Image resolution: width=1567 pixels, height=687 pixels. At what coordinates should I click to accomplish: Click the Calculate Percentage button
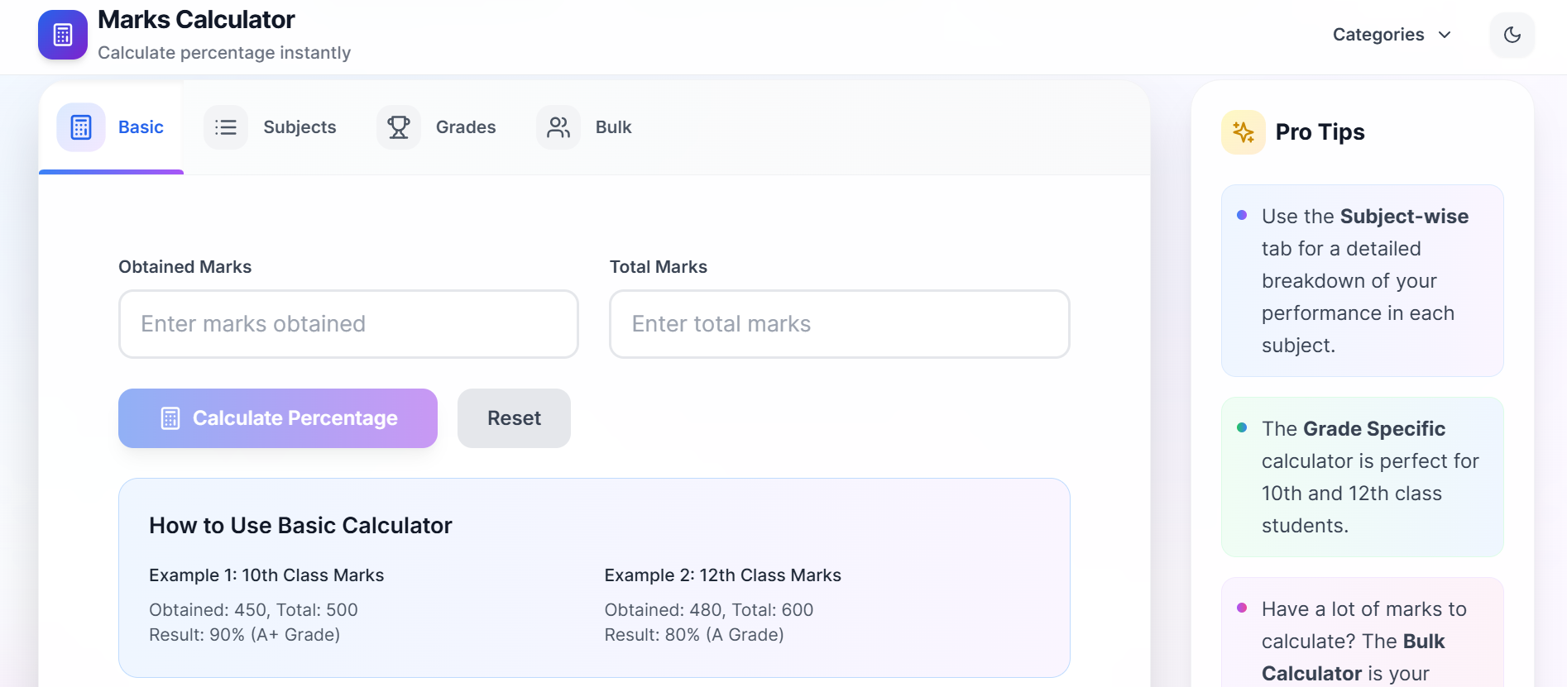tap(278, 418)
